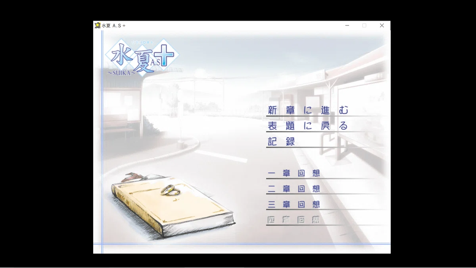The width and height of the screenshot is (476, 268).
Task: Select the greyed-out fourth chapter recollection entry
Action: point(294,220)
